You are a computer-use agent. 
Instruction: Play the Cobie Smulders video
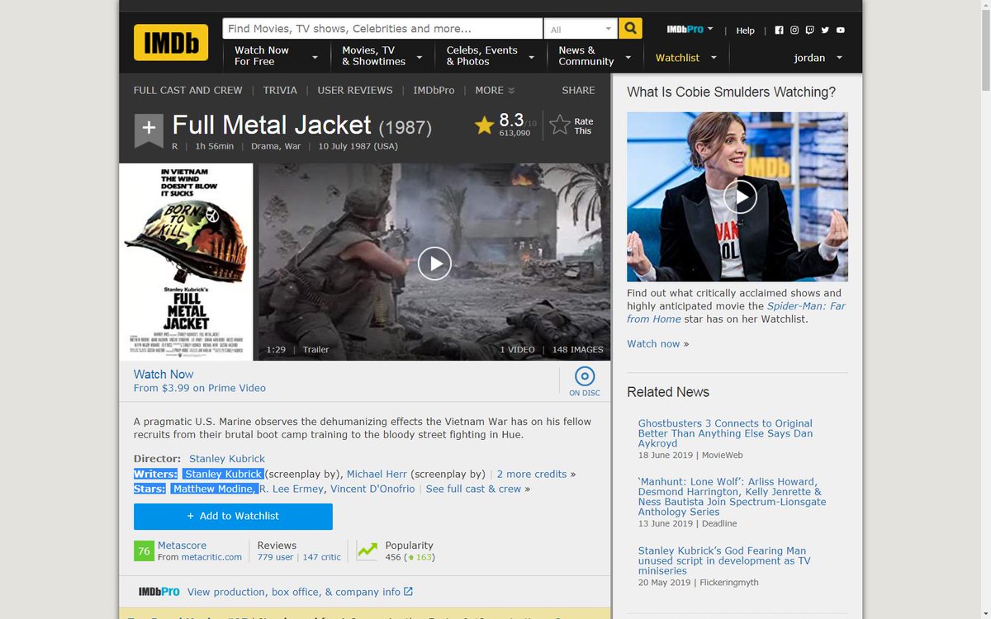click(740, 196)
